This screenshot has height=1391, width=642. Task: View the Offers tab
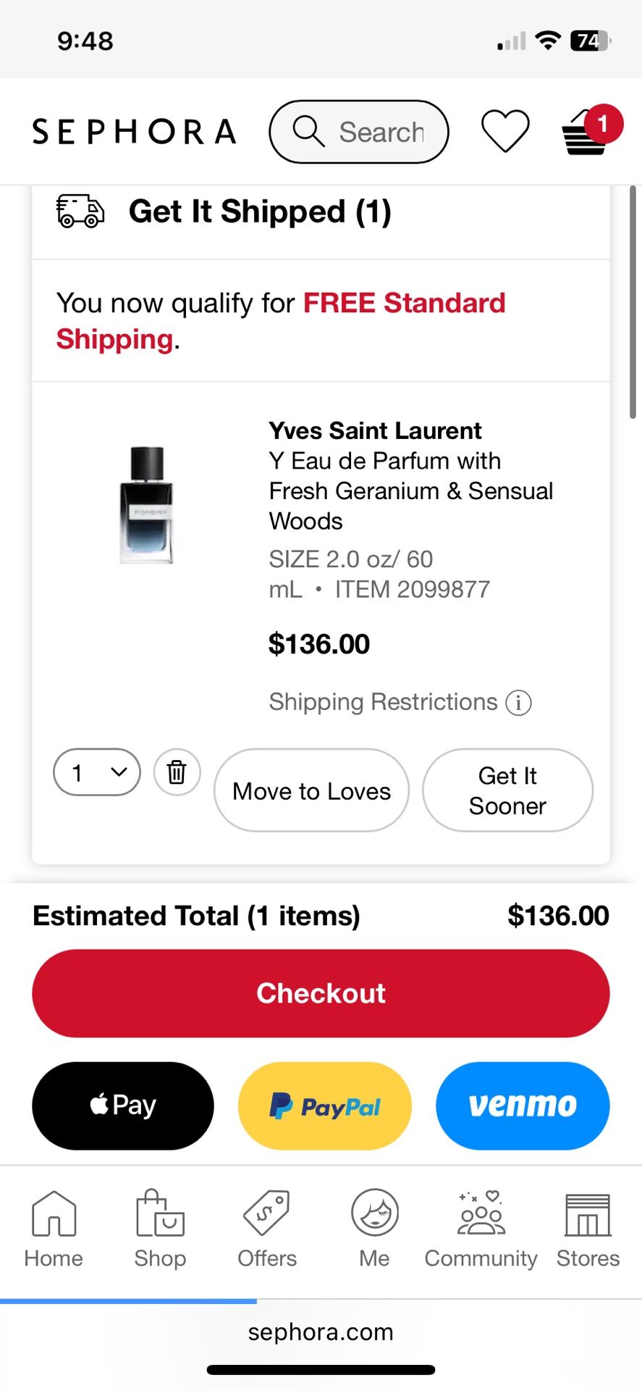267,1228
